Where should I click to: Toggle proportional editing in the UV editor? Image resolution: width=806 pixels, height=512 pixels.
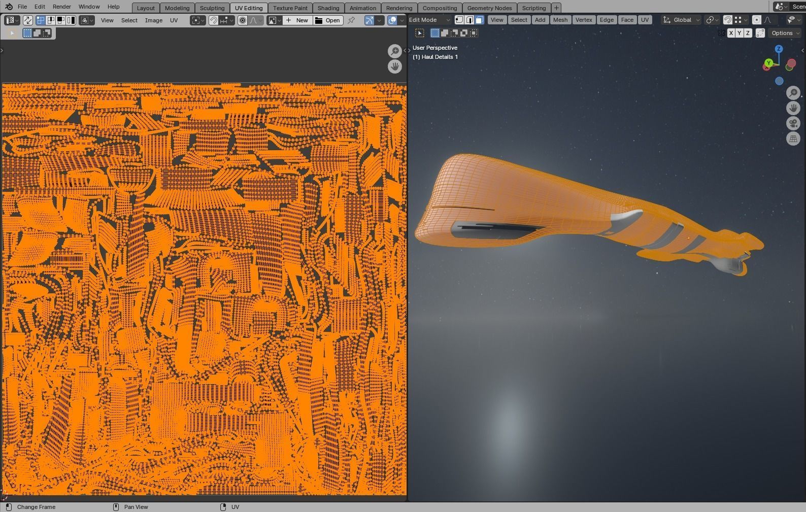pos(243,20)
